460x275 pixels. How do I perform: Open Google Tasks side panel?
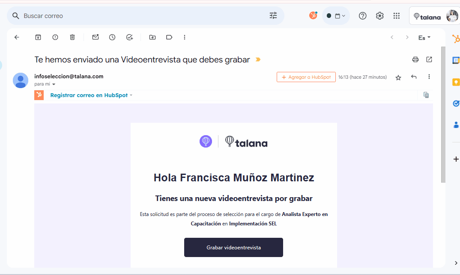(456, 103)
